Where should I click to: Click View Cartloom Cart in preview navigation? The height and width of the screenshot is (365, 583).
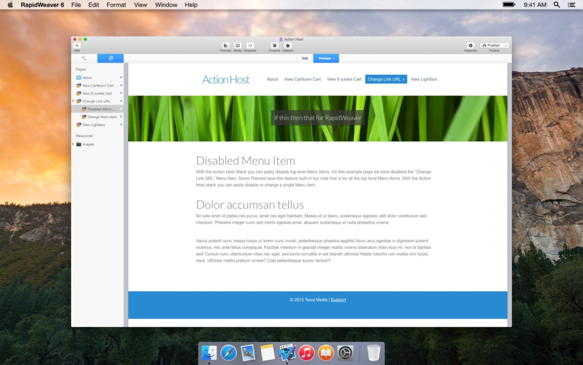click(302, 79)
